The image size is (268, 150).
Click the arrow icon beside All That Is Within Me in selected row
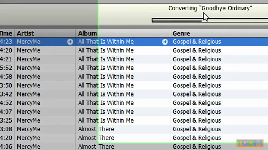click(165, 42)
